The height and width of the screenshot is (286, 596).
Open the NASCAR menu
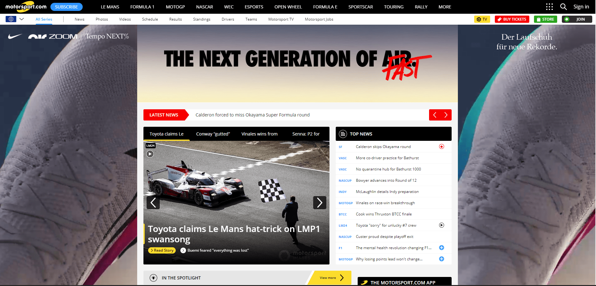tap(205, 7)
